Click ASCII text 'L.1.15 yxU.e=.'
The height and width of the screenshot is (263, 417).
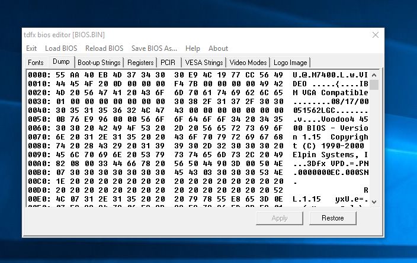click(331, 199)
